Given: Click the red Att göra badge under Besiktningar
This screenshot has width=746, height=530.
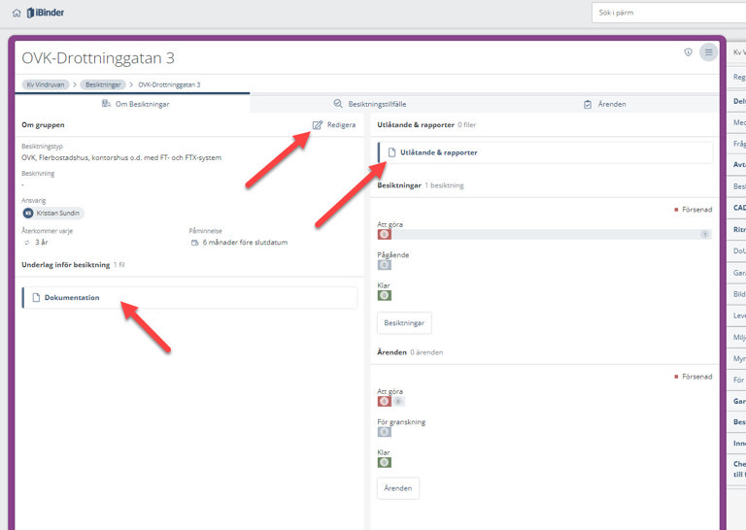Looking at the screenshot, I should [x=385, y=234].
